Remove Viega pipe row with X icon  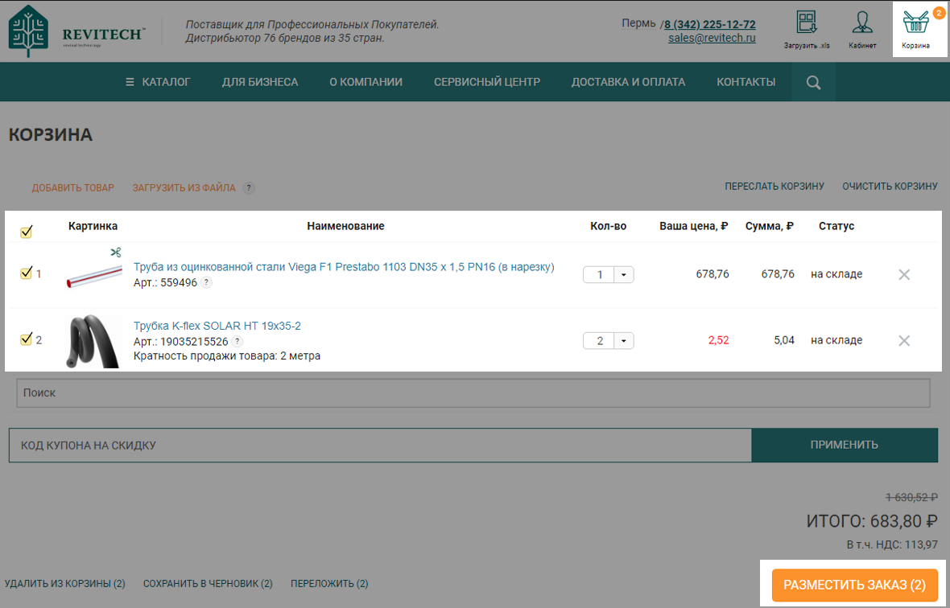click(x=904, y=275)
